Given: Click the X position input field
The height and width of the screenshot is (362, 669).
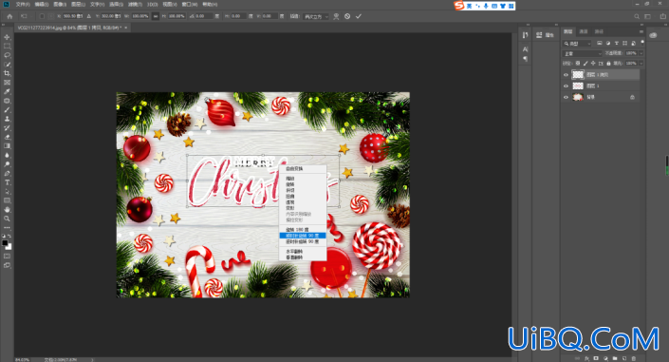Looking at the screenshot, I should 72,16.
